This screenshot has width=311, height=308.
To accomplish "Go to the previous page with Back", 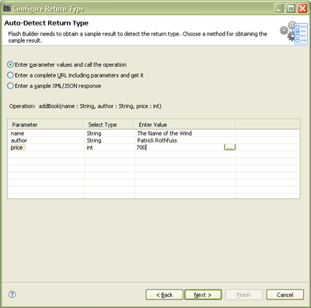I will pos(164,295).
